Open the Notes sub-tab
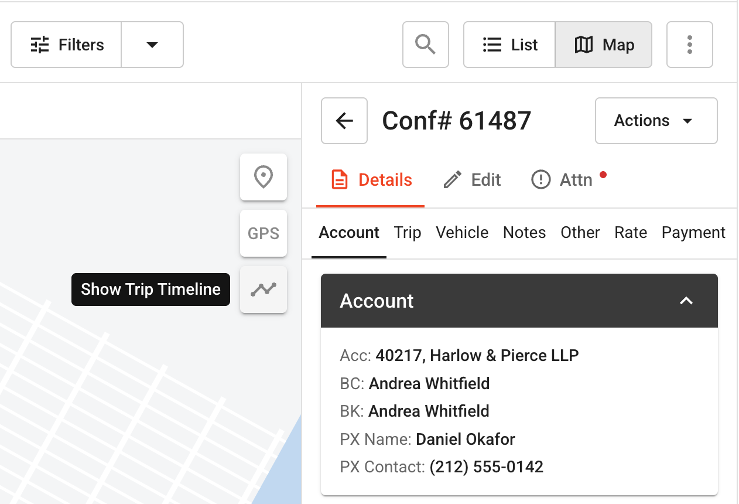This screenshot has height=504, width=739. click(525, 233)
